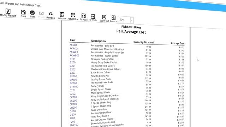
Task: Choose Fit Page view
Action: point(84,17)
